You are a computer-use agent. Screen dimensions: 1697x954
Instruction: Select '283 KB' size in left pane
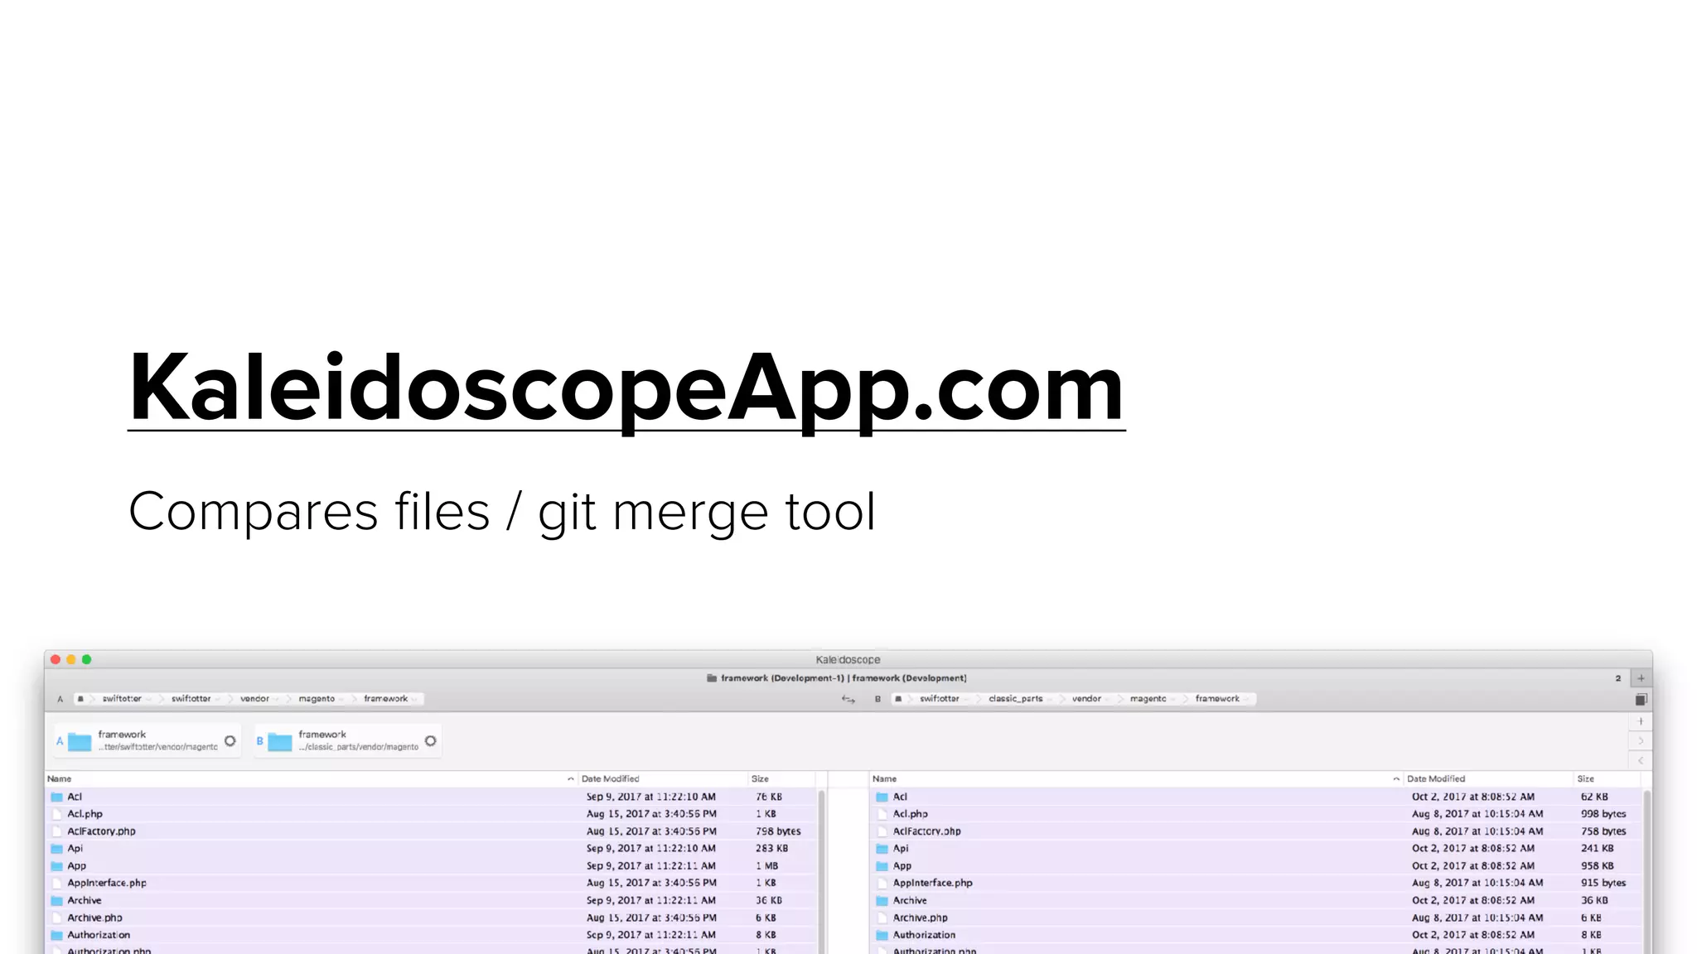tap(771, 849)
